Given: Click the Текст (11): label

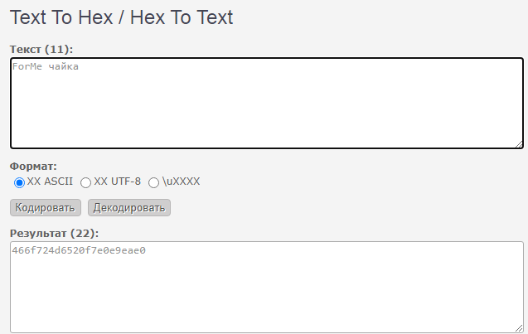Looking at the screenshot, I should [x=41, y=49].
